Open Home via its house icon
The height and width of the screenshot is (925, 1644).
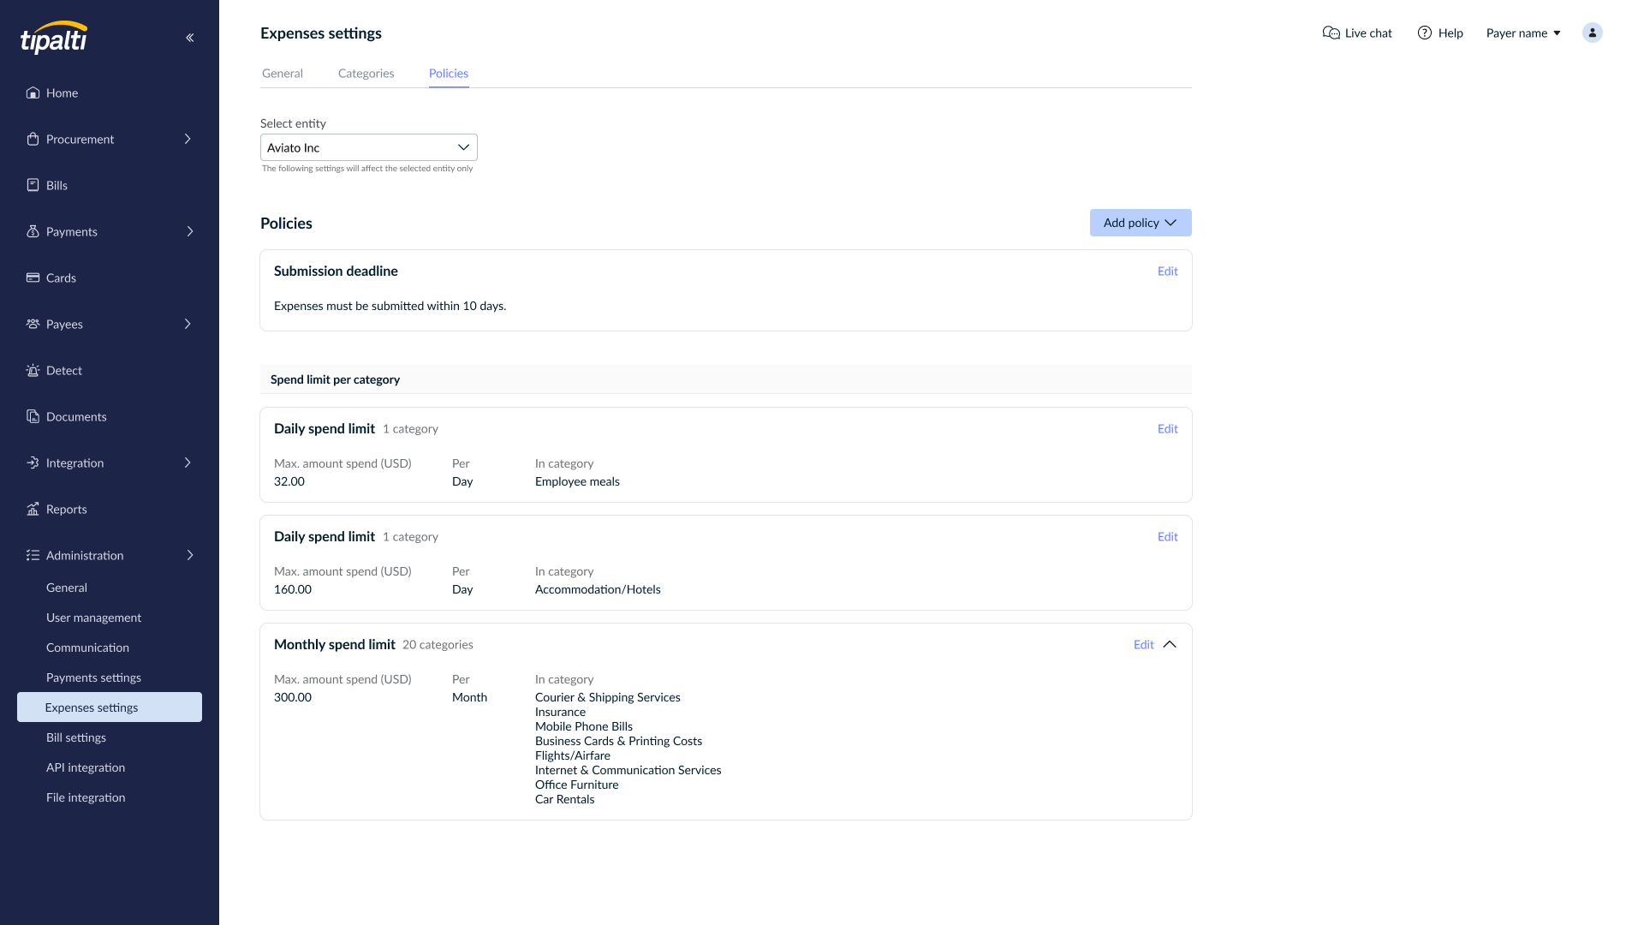click(x=33, y=92)
